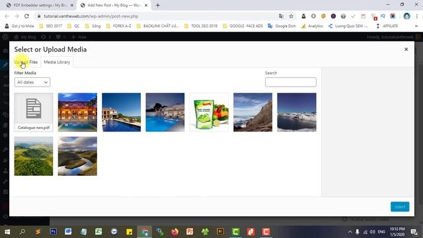Screen dimensions: 423x238
Task: Click the blue Select button
Action: coord(400,207)
